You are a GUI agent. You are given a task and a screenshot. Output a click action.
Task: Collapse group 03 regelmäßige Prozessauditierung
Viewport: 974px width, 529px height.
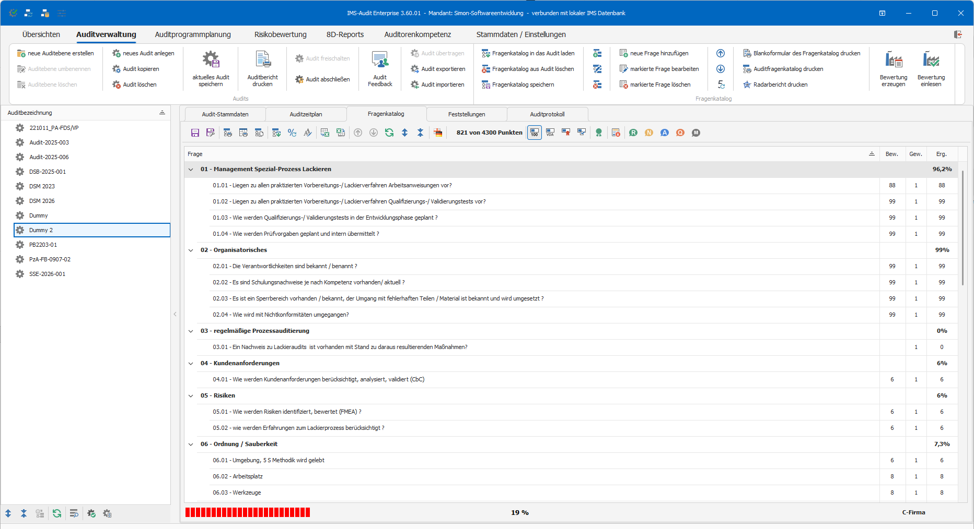[191, 331]
